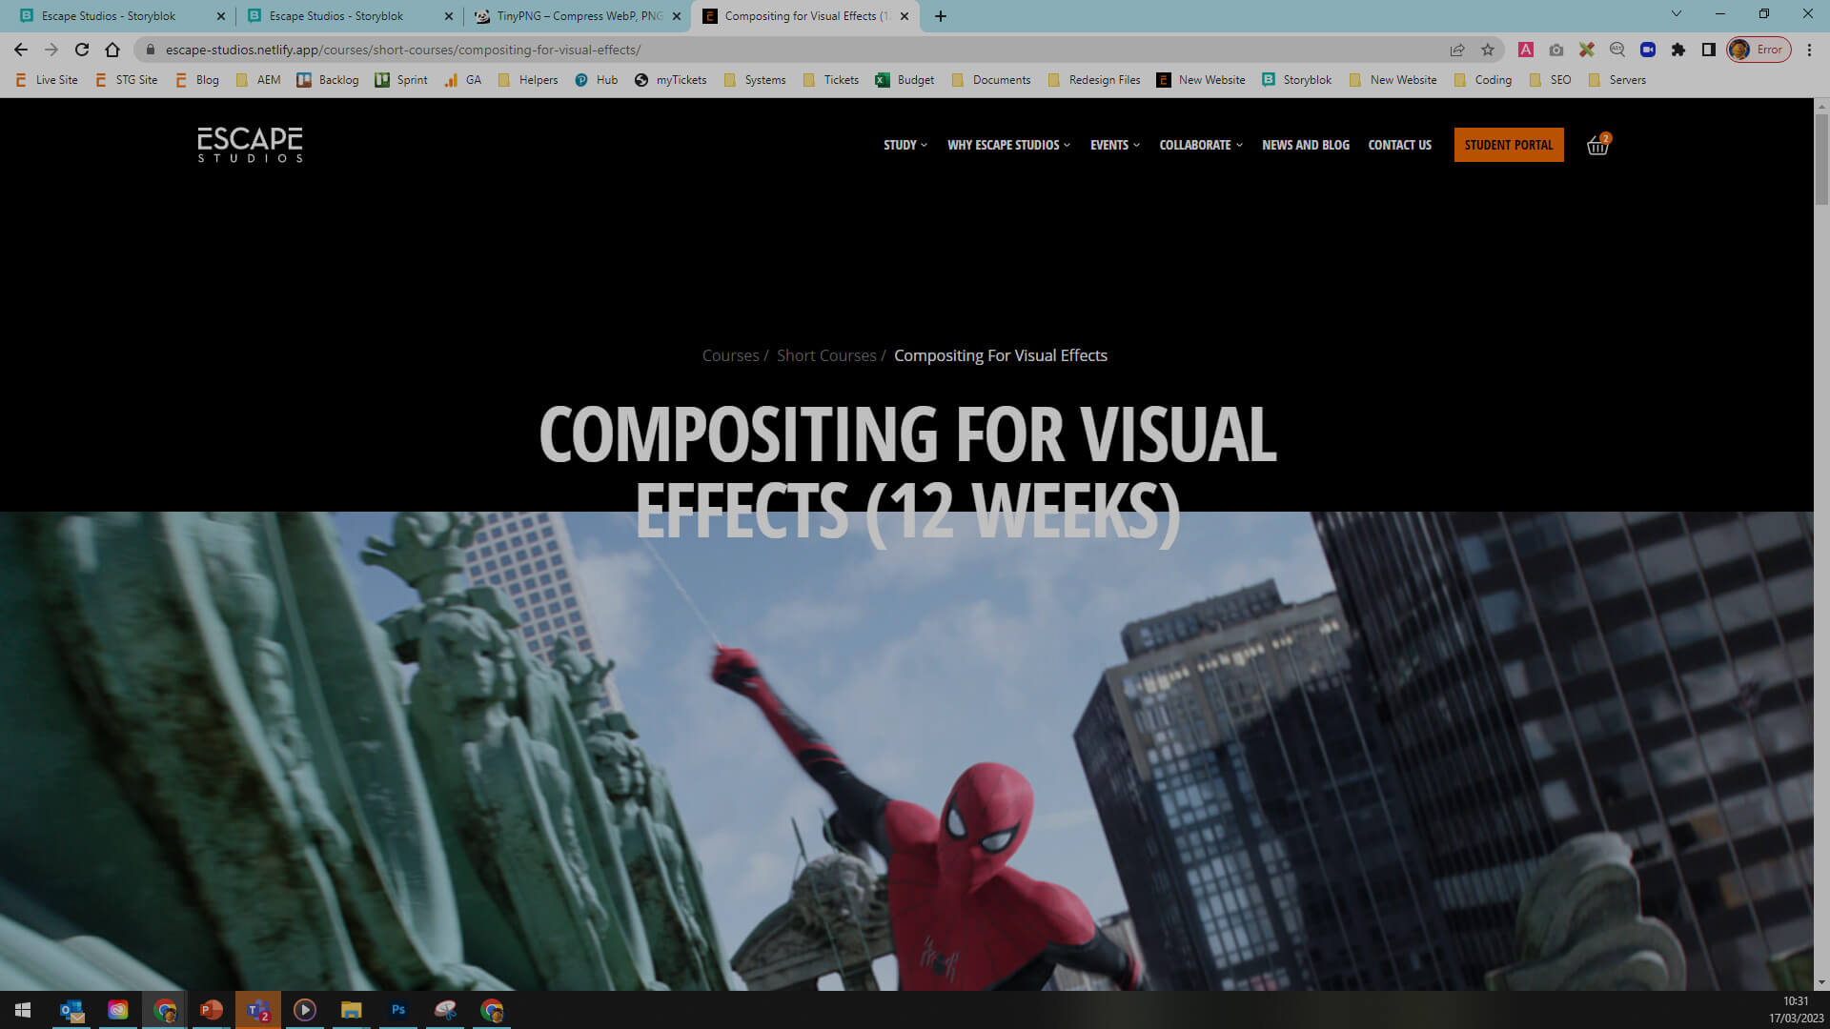Image resolution: width=1830 pixels, height=1029 pixels.
Task: Open the Windows Start menu
Action: coord(23,1010)
